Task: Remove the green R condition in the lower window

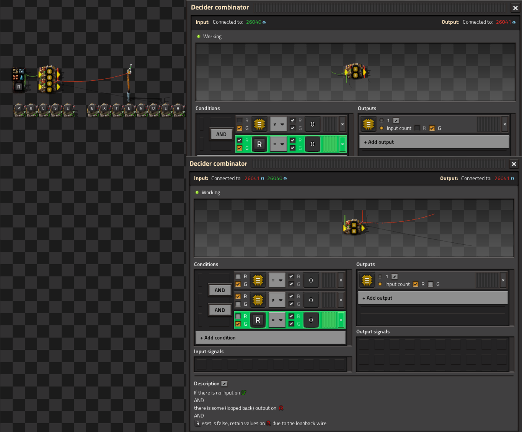Action: tap(341, 320)
